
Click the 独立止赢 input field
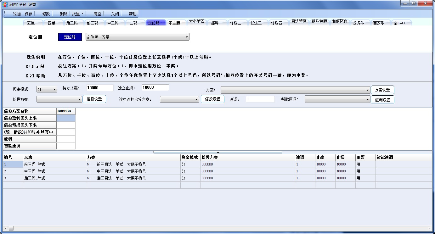[99, 88]
